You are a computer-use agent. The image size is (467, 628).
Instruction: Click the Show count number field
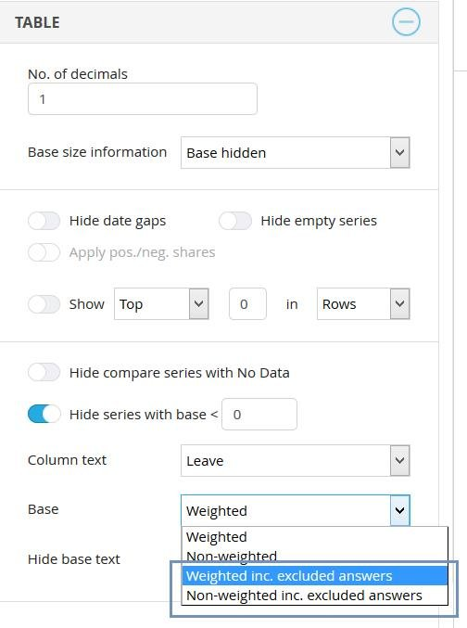click(247, 304)
